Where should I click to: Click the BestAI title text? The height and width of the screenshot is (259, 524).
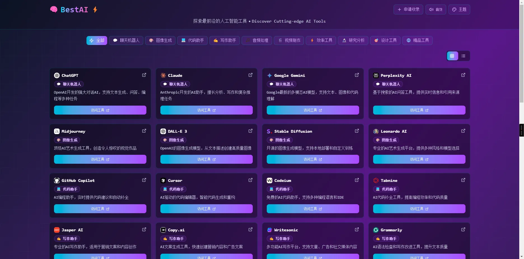[x=74, y=9]
